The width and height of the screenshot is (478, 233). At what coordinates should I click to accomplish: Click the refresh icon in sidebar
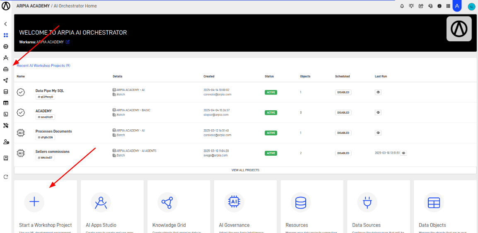pyautogui.click(x=5, y=177)
